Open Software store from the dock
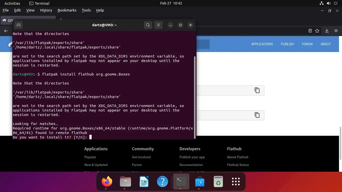Image resolution: width=342 pixels, height=192 pixels. coord(200,181)
